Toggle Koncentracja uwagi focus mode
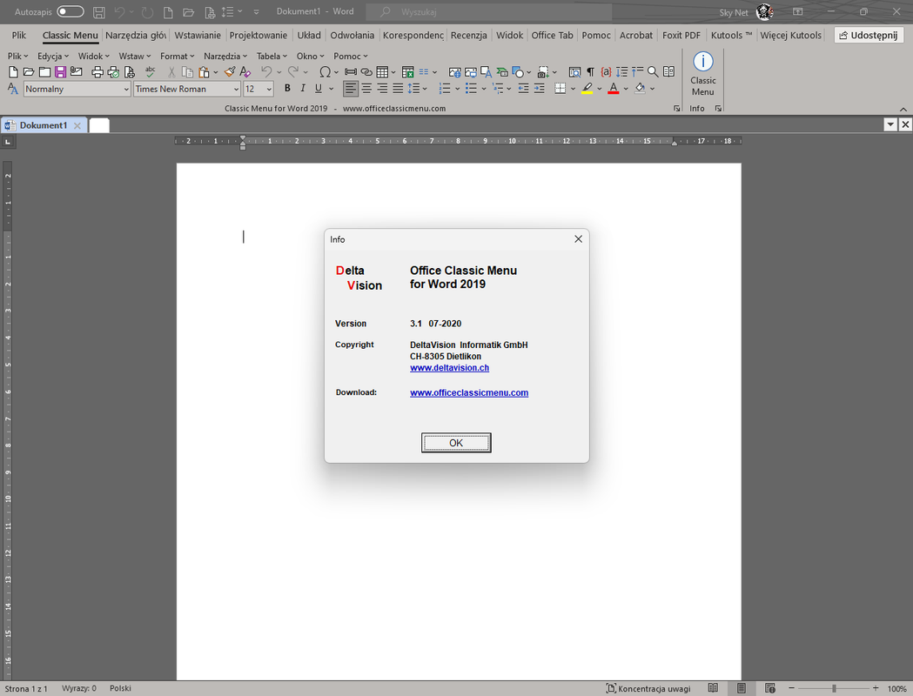This screenshot has width=913, height=696. (x=648, y=688)
